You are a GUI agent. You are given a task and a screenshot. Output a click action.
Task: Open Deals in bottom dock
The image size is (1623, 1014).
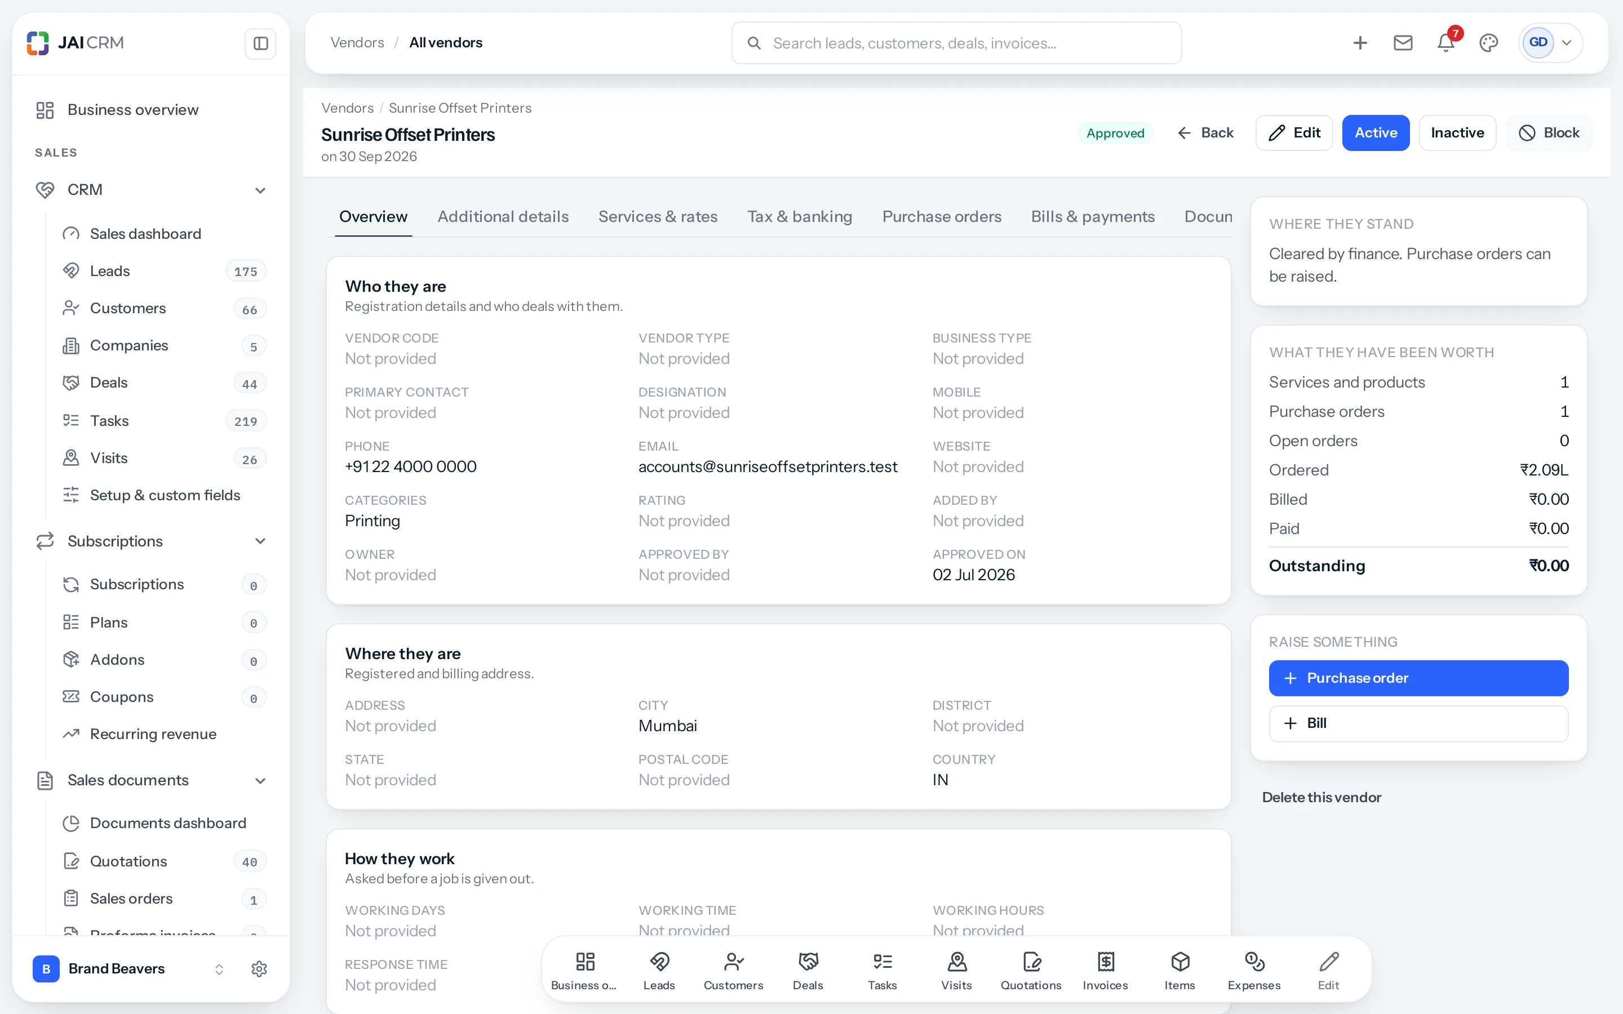point(808,971)
